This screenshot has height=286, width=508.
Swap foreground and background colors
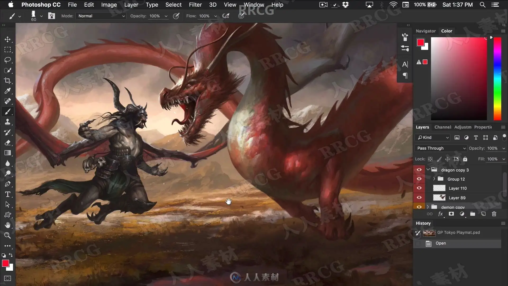(11, 255)
